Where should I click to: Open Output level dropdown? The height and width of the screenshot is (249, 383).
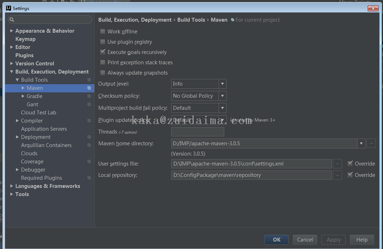tap(199, 84)
